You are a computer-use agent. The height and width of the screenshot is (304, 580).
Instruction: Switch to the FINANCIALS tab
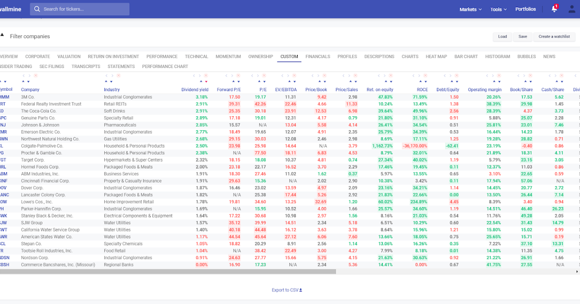click(318, 56)
